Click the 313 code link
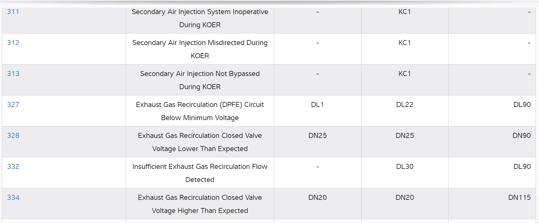Viewport: 539px width, 223px height. pos(13,74)
